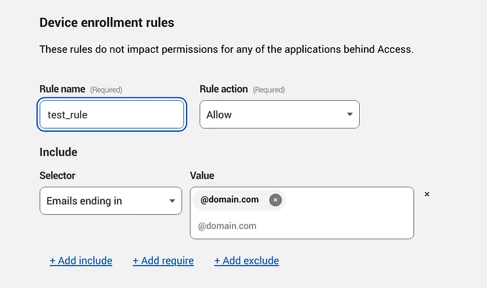The image size is (487, 288).
Task: Delete the Include rule row with the x
Action: click(427, 195)
